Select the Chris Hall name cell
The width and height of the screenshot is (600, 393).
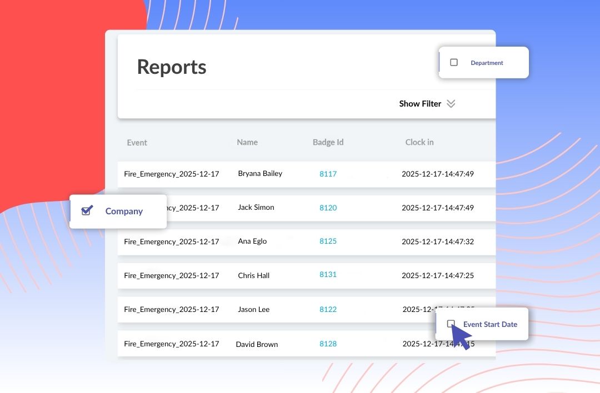click(x=254, y=275)
